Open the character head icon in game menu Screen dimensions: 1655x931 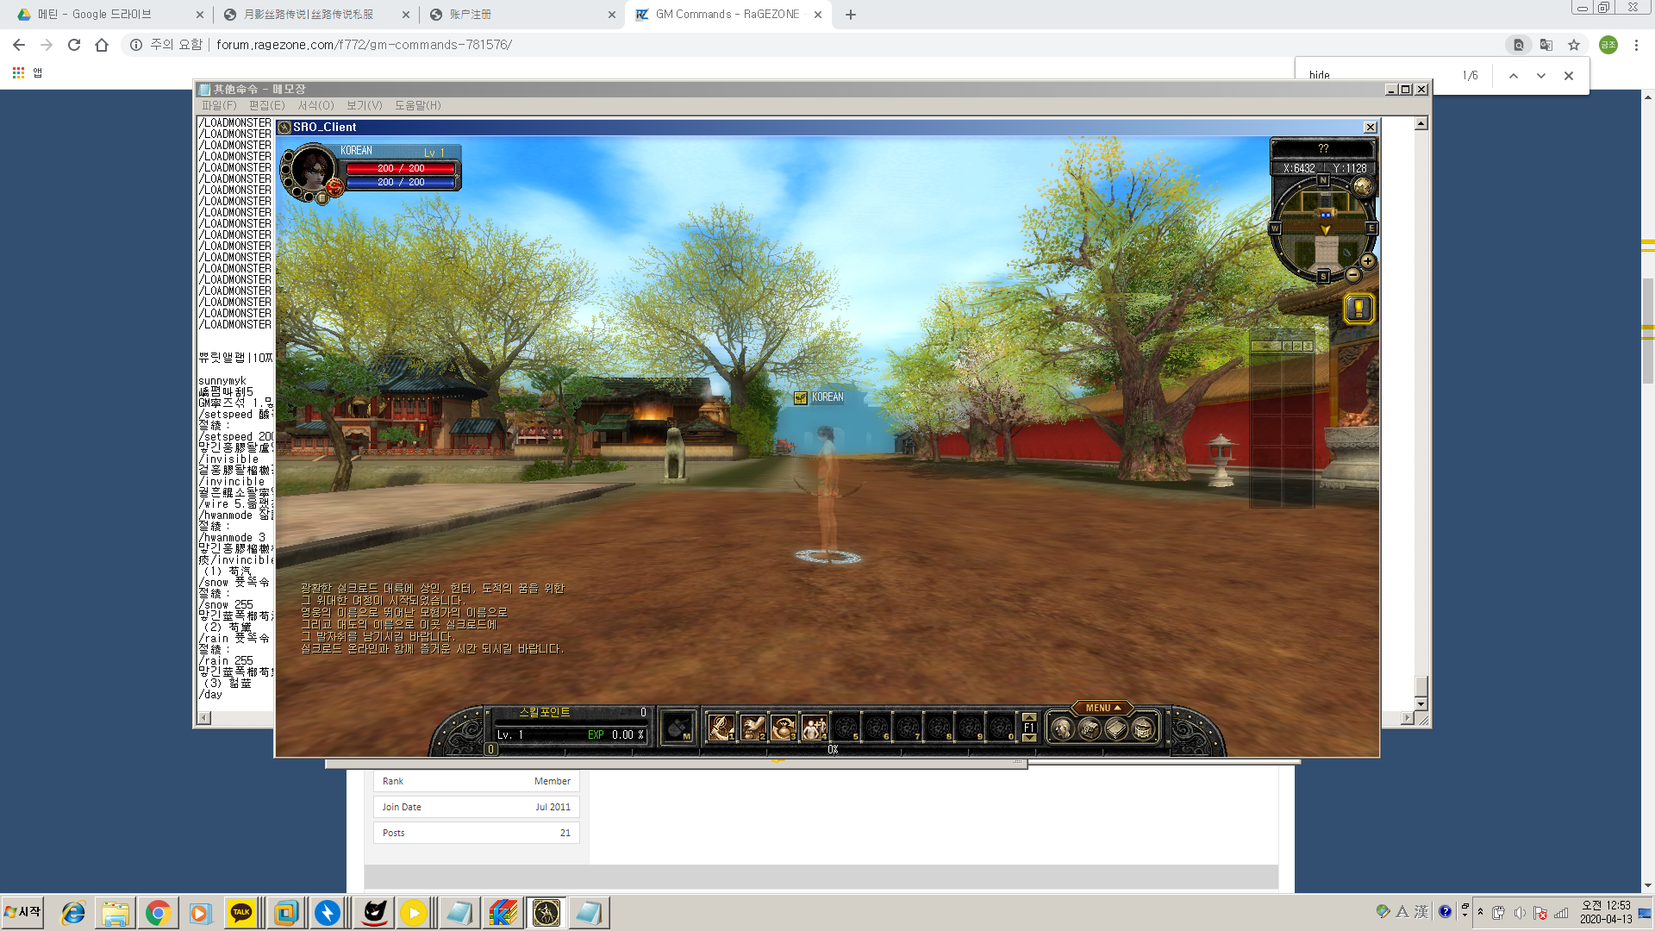[x=1062, y=729]
